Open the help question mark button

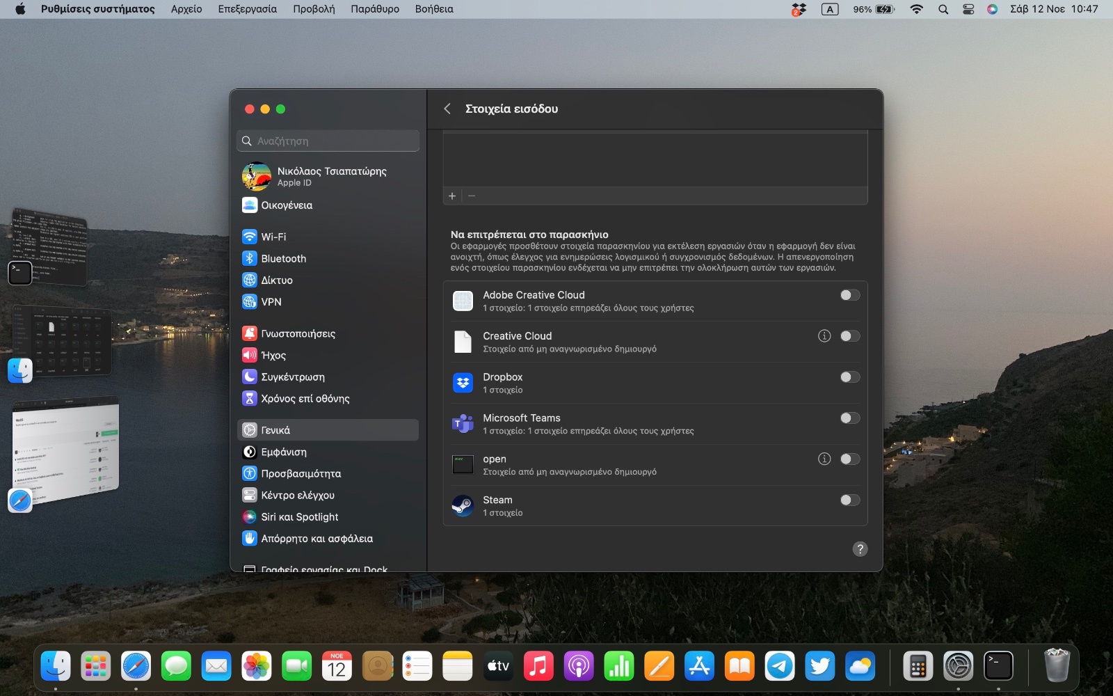click(x=860, y=549)
